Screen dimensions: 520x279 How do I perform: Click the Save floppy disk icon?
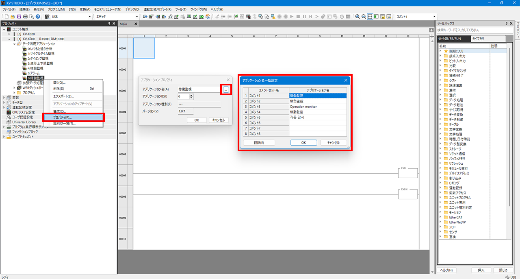point(19,17)
